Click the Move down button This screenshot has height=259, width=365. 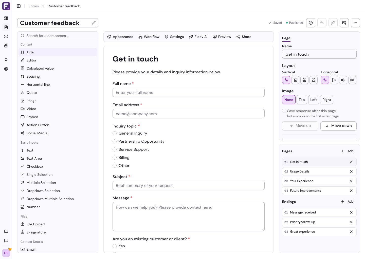pos(338,126)
